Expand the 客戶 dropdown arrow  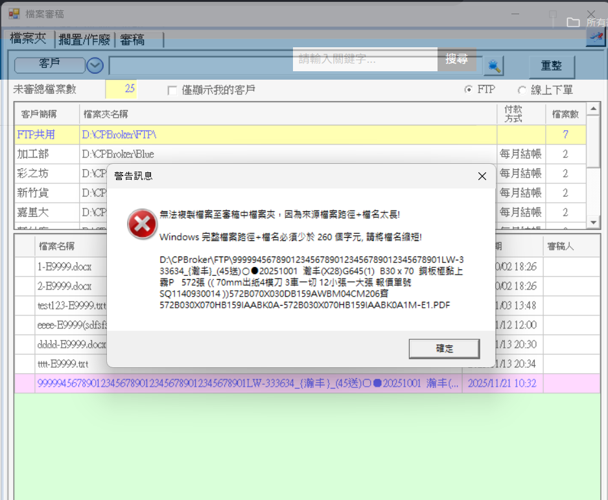(95, 65)
